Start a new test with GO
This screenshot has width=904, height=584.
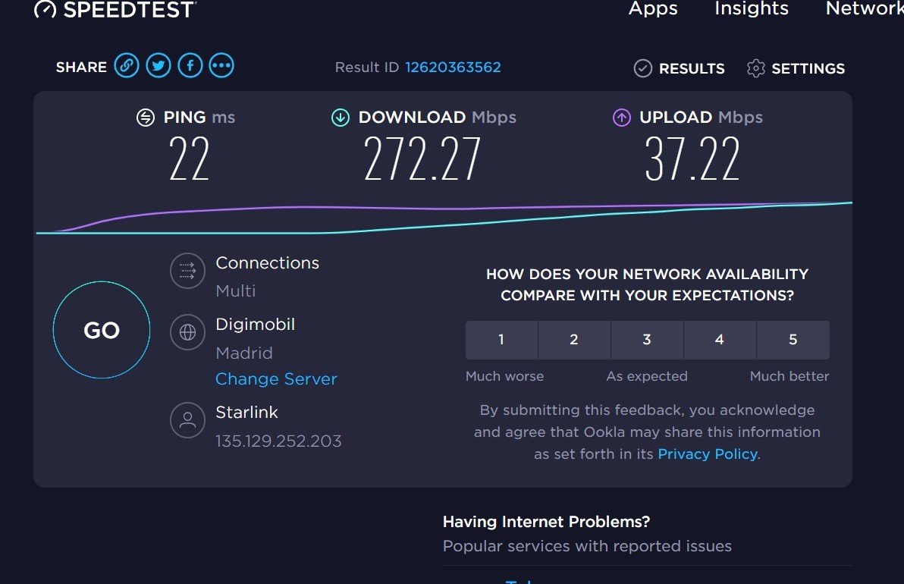coord(102,330)
